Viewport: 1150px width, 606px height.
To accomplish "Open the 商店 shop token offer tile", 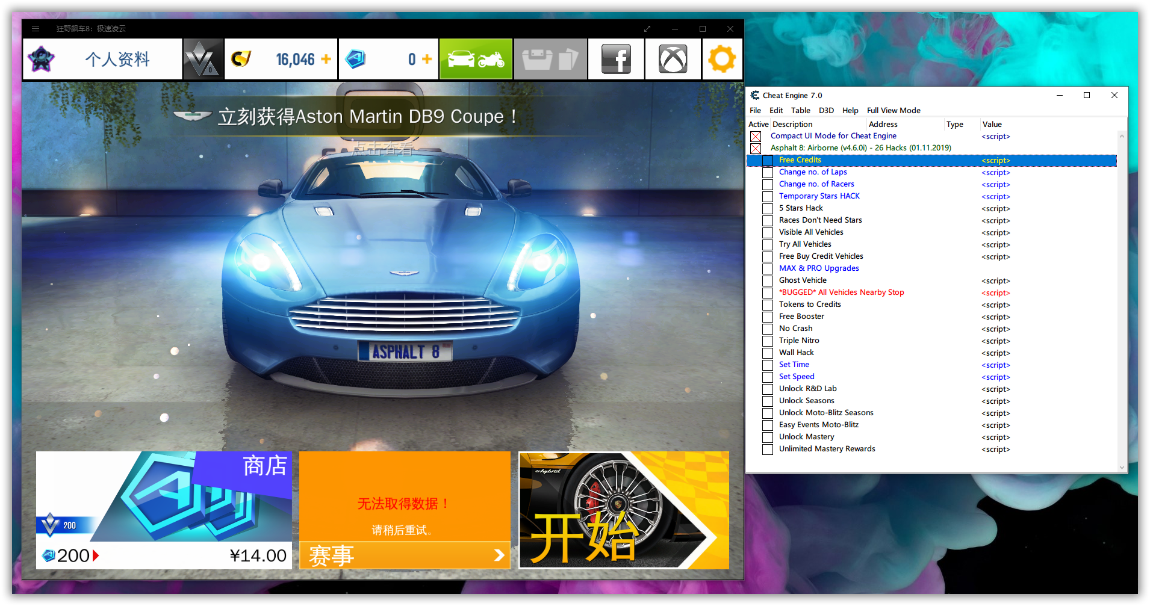I will (164, 510).
